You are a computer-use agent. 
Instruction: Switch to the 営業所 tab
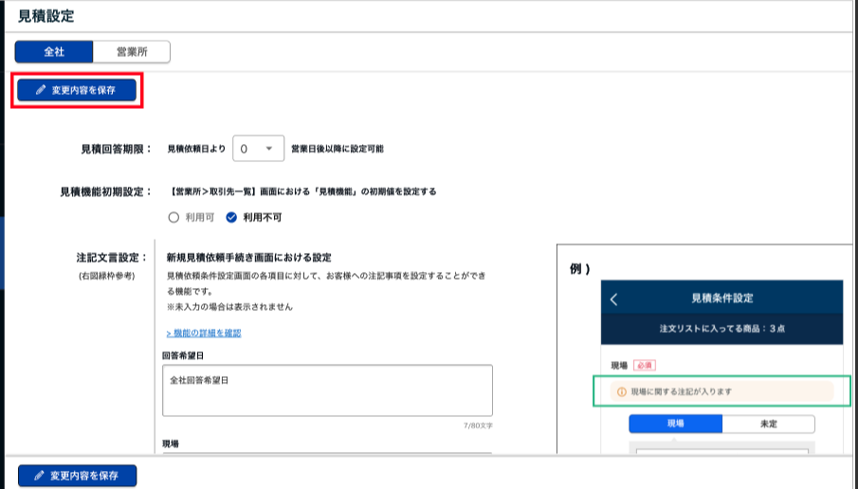click(131, 51)
